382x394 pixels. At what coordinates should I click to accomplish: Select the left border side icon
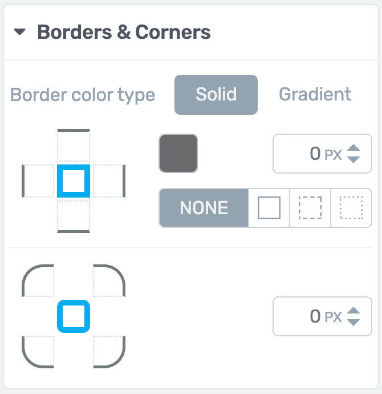pyautogui.click(x=38, y=181)
